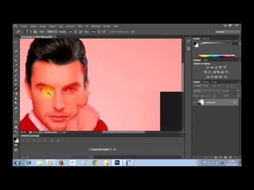The image size is (254, 190).
Task: Toggle airbrush build-up in options bar
Action: pos(104,32)
